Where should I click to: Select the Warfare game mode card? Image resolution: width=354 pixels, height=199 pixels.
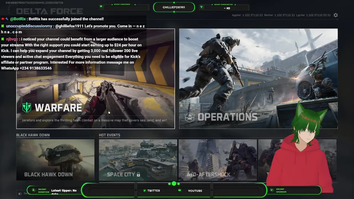(x=95, y=79)
